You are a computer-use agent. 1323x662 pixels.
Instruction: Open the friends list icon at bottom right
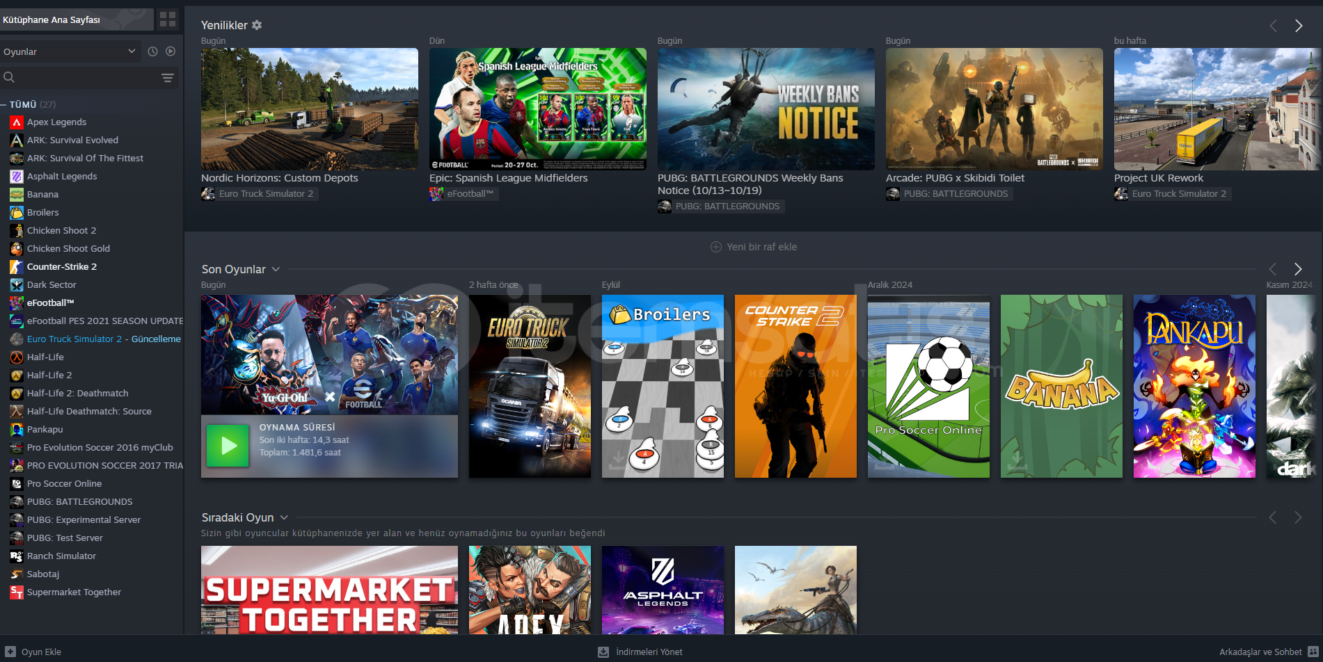pos(1314,652)
